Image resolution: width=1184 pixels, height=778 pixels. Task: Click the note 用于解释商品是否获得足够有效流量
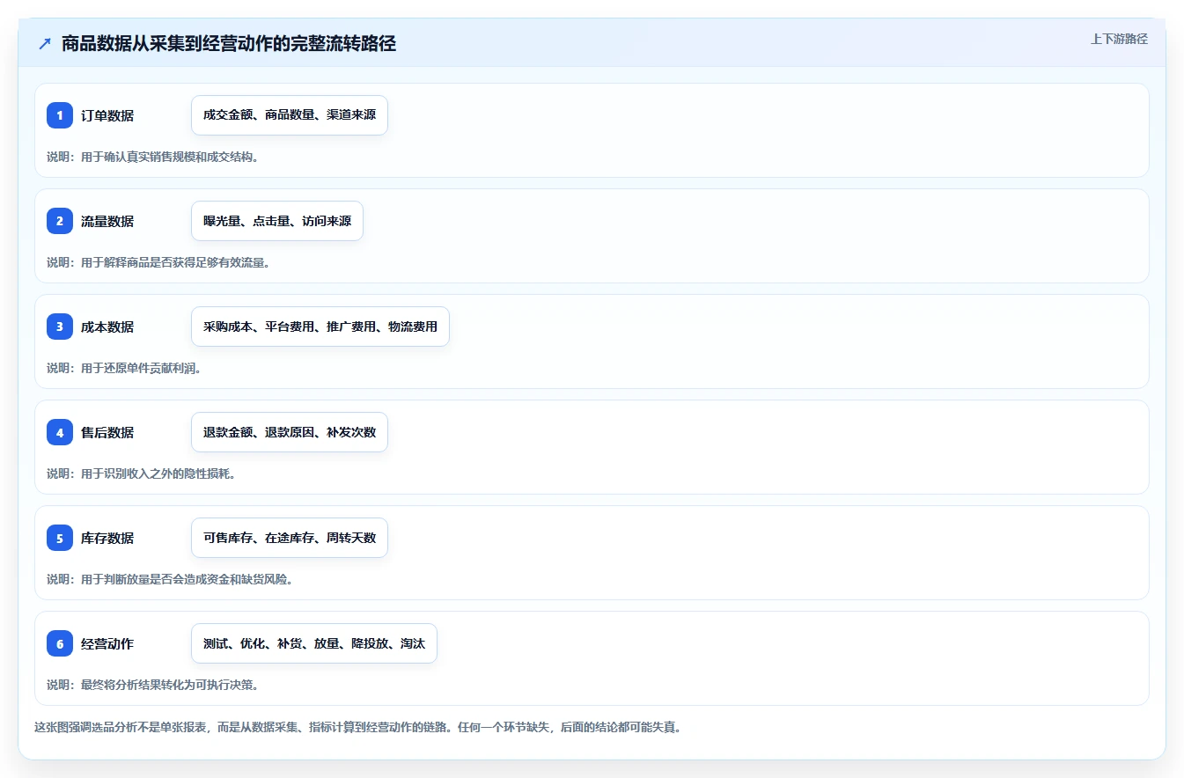pos(175,262)
